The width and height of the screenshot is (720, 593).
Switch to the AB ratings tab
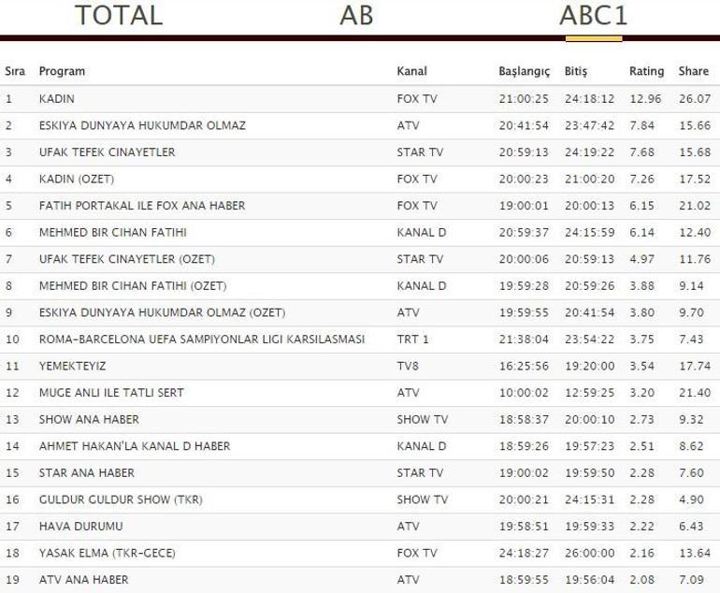(x=356, y=15)
